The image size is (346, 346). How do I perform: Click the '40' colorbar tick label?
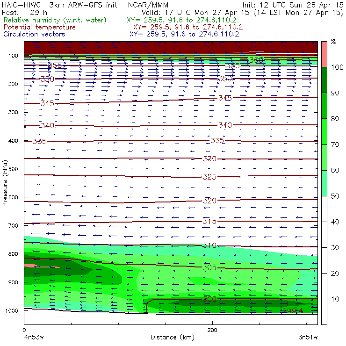335,222
